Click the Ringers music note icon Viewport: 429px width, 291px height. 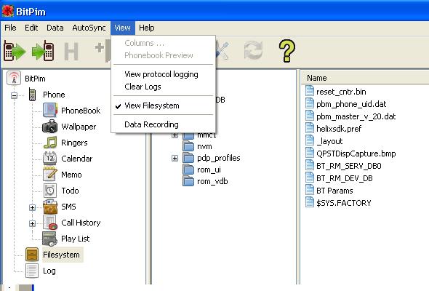(x=50, y=143)
